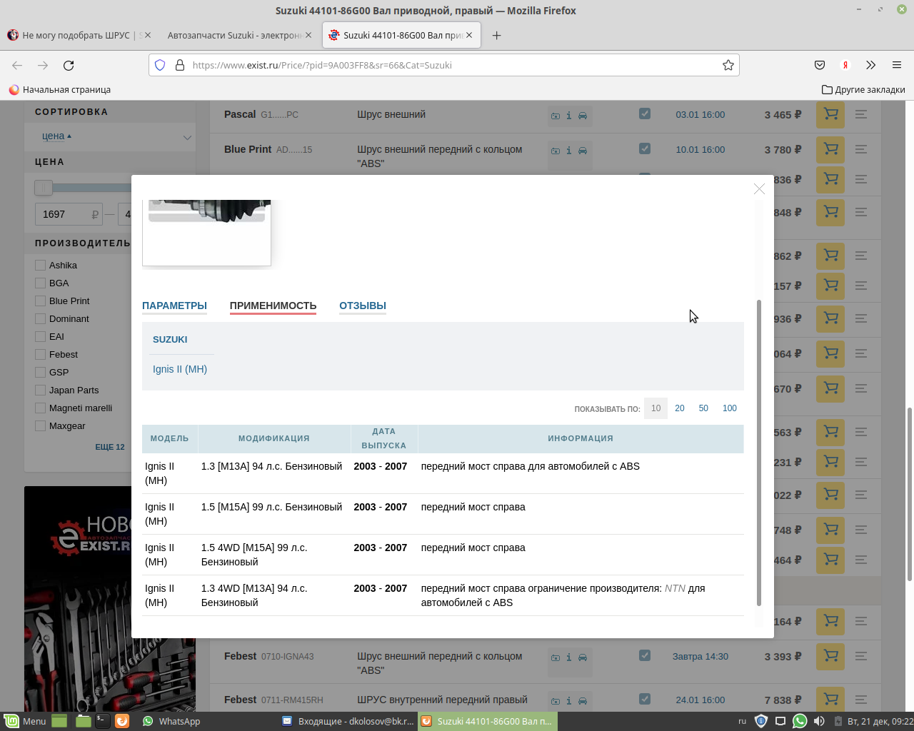Open the WhatsApp window from the taskbar
The height and width of the screenshot is (731, 914).
tap(171, 721)
